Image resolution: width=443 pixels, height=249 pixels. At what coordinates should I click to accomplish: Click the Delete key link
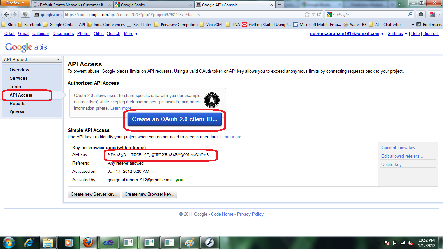click(393, 164)
